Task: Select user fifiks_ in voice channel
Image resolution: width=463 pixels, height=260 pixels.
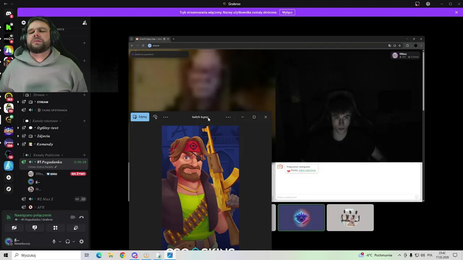Action: [40, 174]
